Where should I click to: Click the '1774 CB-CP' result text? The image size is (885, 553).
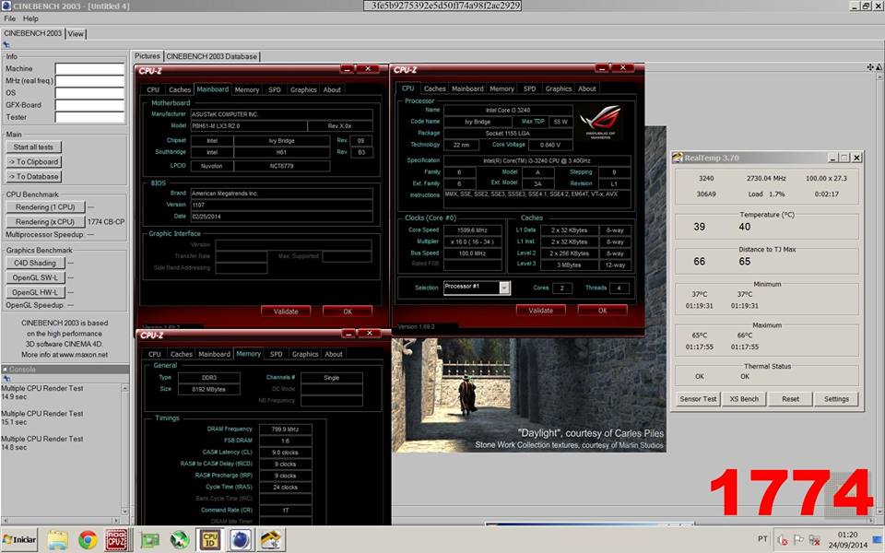tap(106, 222)
